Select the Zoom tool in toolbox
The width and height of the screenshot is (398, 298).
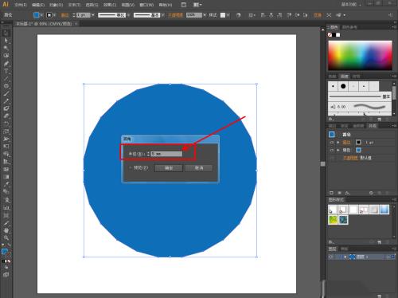coord(6,237)
